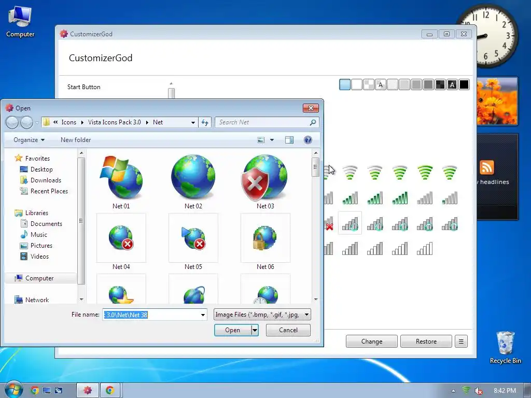
Task: Open Documents library
Action: pyautogui.click(x=41, y=224)
